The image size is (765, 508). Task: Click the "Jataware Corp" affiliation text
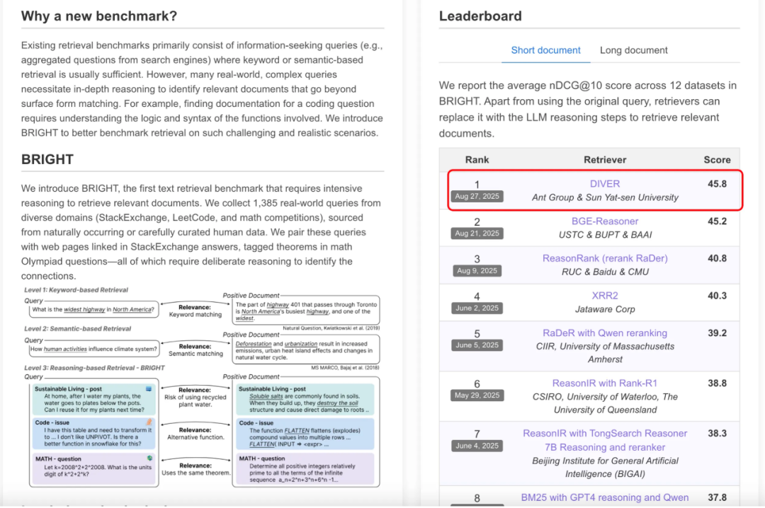[604, 309]
